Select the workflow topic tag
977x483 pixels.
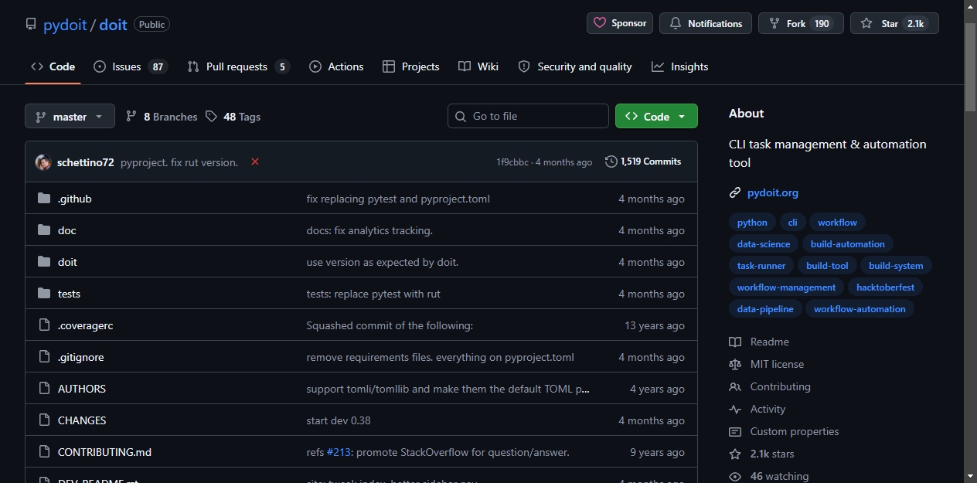[837, 222]
